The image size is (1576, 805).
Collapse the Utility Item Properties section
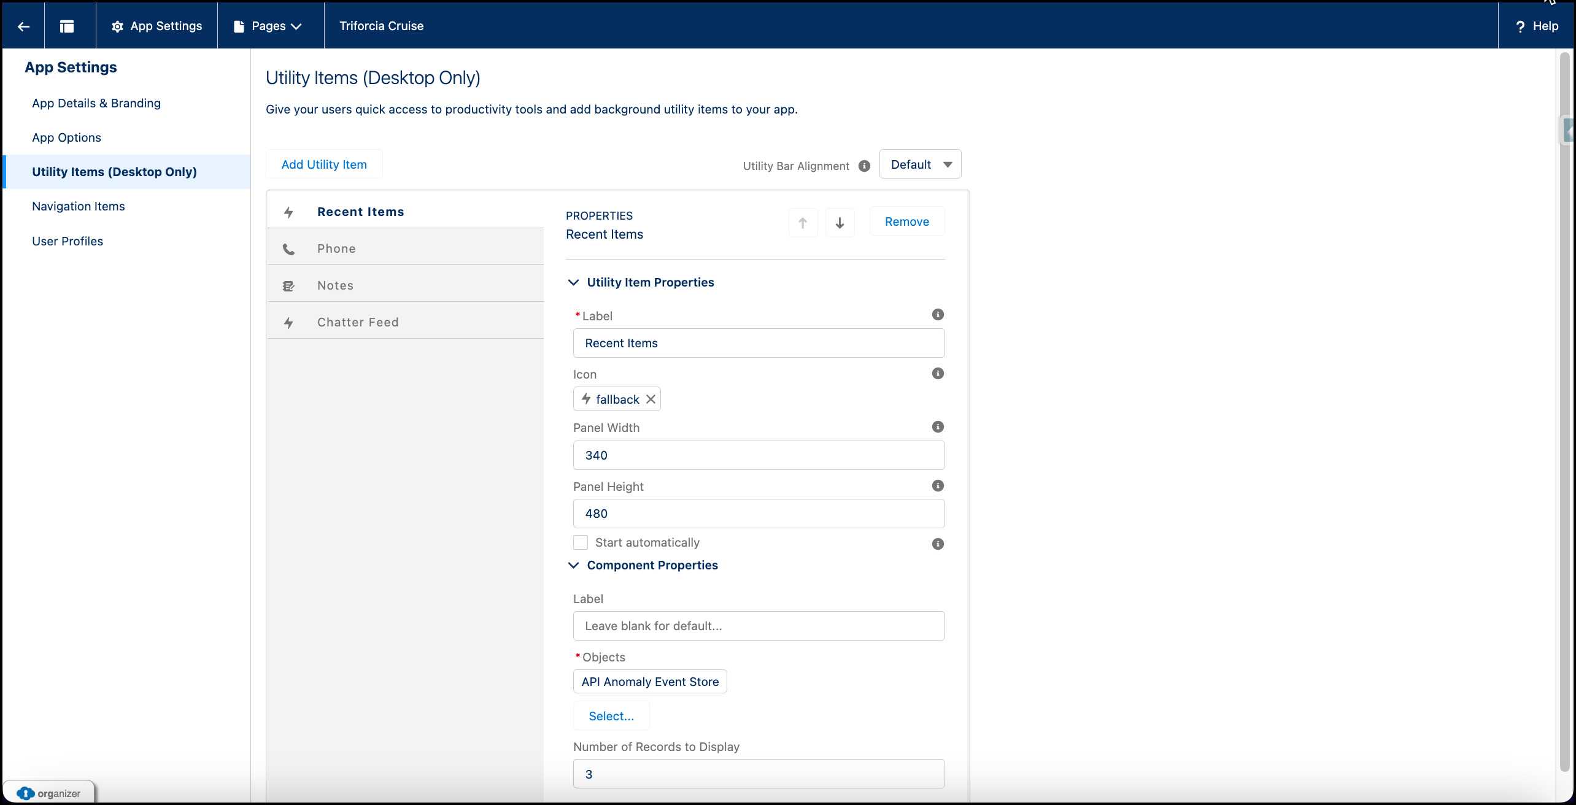point(574,282)
